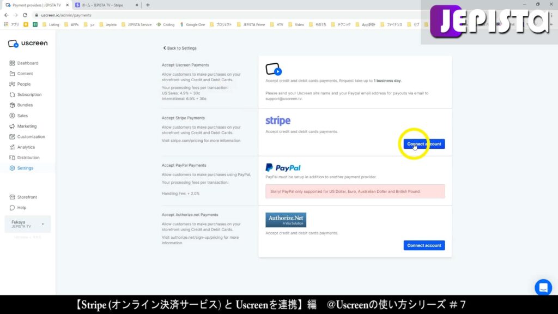This screenshot has height=314, width=558.
Task: Open the Jepista bookmark folder
Action: (x=108, y=25)
